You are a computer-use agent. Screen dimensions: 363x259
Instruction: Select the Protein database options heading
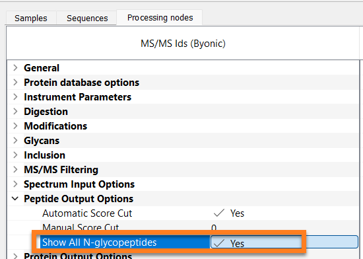pos(81,83)
